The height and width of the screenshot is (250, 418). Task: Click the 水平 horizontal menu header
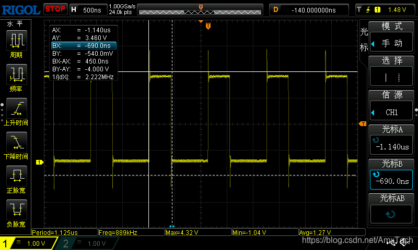[15, 24]
